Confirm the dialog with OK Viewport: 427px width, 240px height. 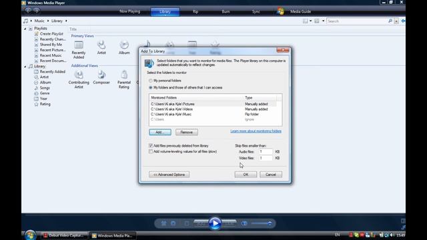246,175
